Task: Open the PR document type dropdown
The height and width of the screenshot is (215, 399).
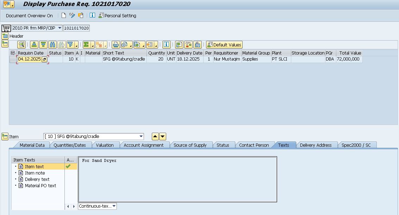Action: (59, 28)
